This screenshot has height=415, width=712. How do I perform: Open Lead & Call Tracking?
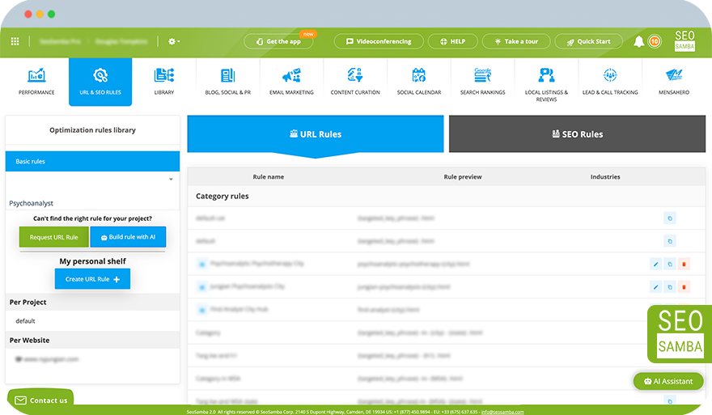click(x=610, y=81)
